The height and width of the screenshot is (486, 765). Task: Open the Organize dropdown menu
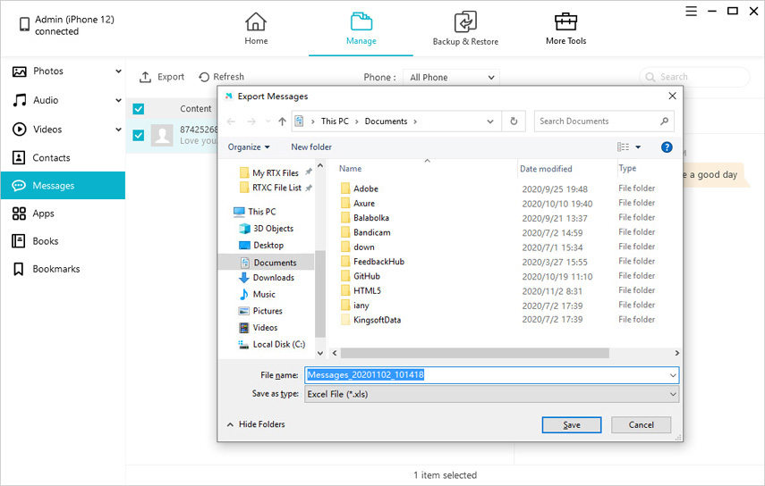pyautogui.click(x=249, y=147)
